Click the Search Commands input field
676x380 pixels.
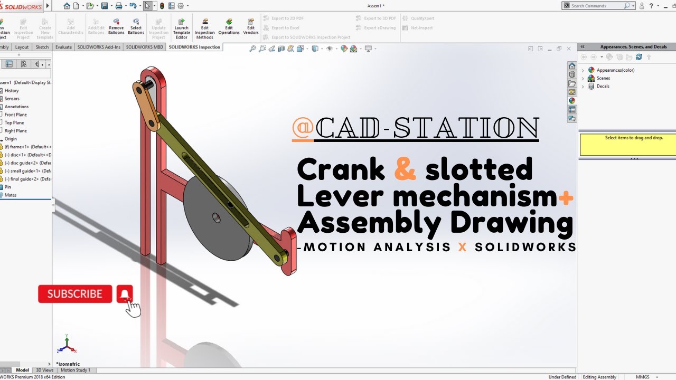coord(596,6)
